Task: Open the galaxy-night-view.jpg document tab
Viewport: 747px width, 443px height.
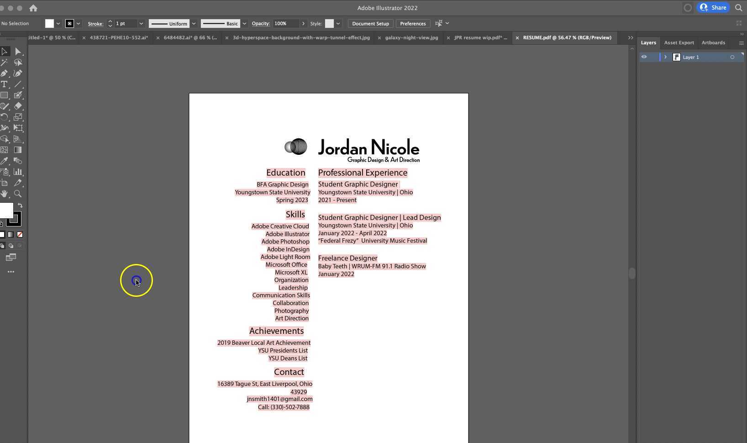Action: pyautogui.click(x=411, y=38)
